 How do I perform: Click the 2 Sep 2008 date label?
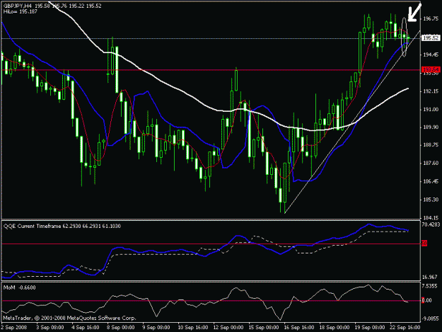[x=14, y=327]
